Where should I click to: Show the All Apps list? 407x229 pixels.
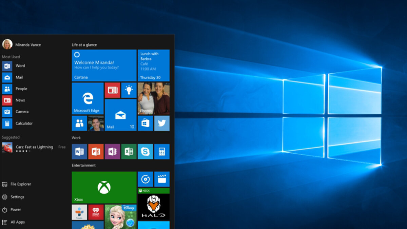point(13,222)
